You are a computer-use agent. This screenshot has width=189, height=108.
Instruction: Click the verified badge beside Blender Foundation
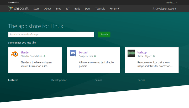pyautogui.click(x=44, y=56)
